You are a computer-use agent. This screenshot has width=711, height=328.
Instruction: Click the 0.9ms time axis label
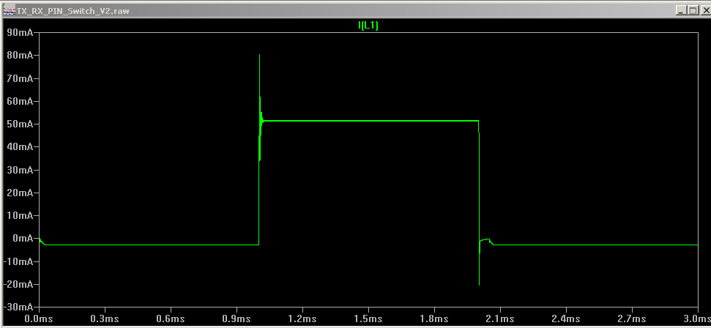click(237, 319)
